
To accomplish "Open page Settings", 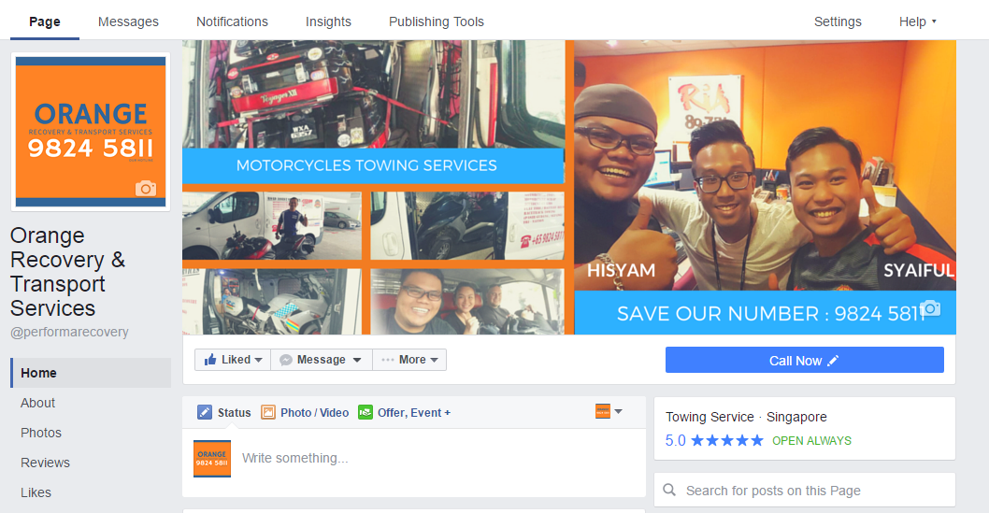I will (838, 21).
